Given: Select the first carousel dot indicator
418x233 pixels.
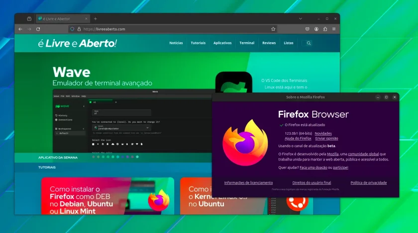Looking at the screenshot, I should (94, 157).
